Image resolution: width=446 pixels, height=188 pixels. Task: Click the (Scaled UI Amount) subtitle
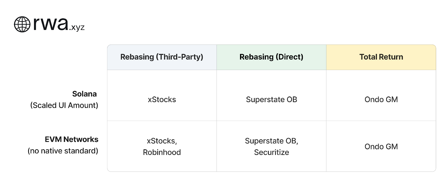pos(64,105)
